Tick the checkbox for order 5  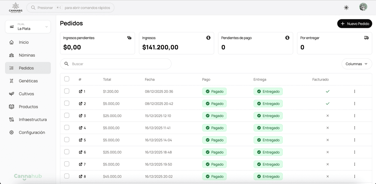point(67,140)
